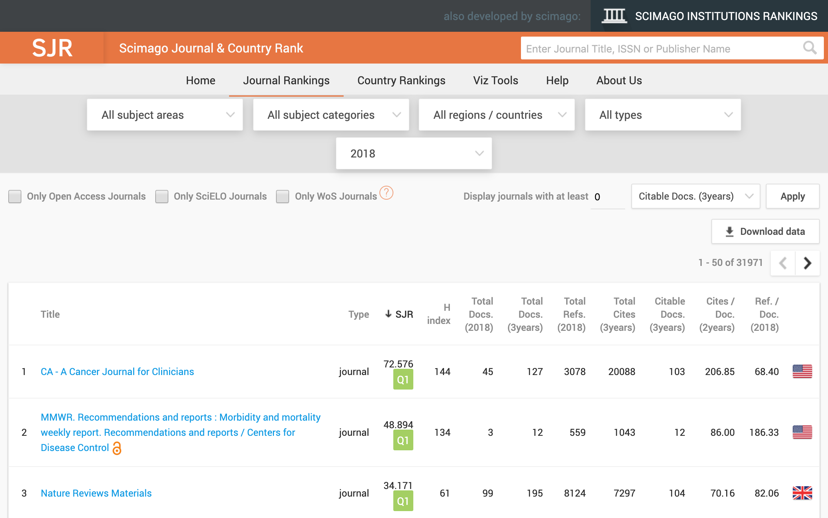Viewport: 828px width, 518px height.
Task: Open the Citable Docs. (3years) dropdown
Action: [x=695, y=196]
